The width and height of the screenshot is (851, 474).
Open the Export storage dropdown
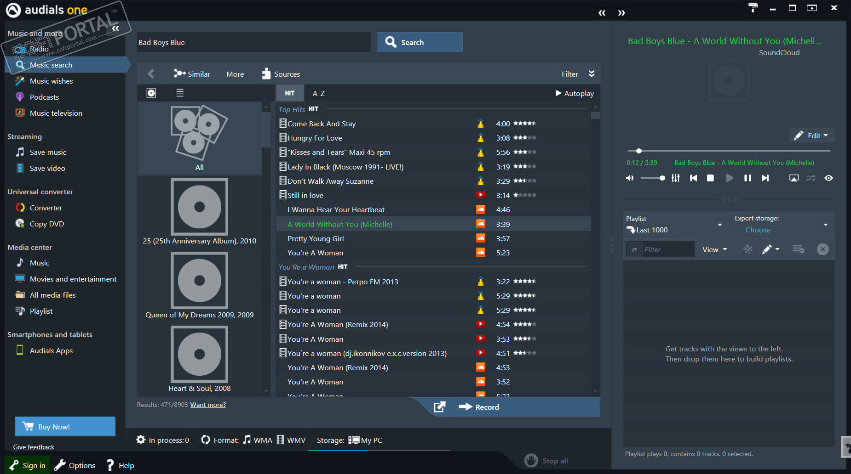pyautogui.click(x=781, y=225)
